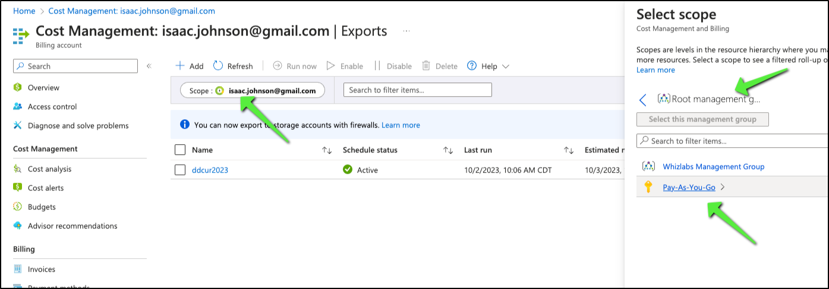Viewport: 829px width, 289px height.
Task: Go back with the scope panel chevron
Action: pyautogui.click(x=642, y=100)
